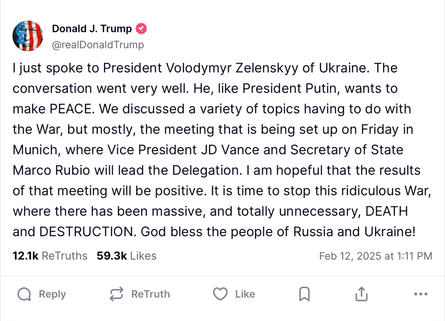This screenshot has height=321, width=445.
Task: Open the flag-painted profile avatar
Action: pyautogui.click(x=28, y=35)
